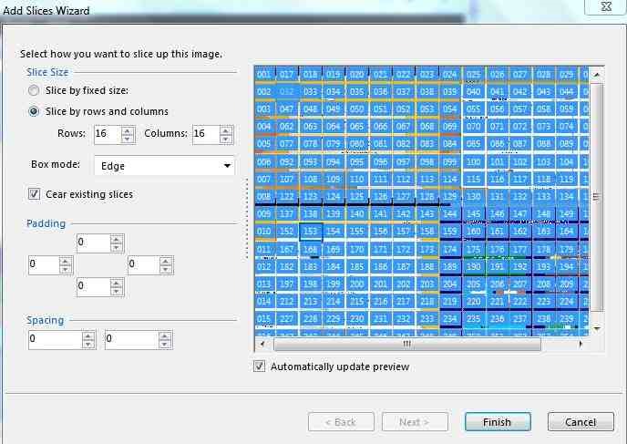Click inside the Rows input field
This screenshot has height=444, width=627.
[104, 135]
